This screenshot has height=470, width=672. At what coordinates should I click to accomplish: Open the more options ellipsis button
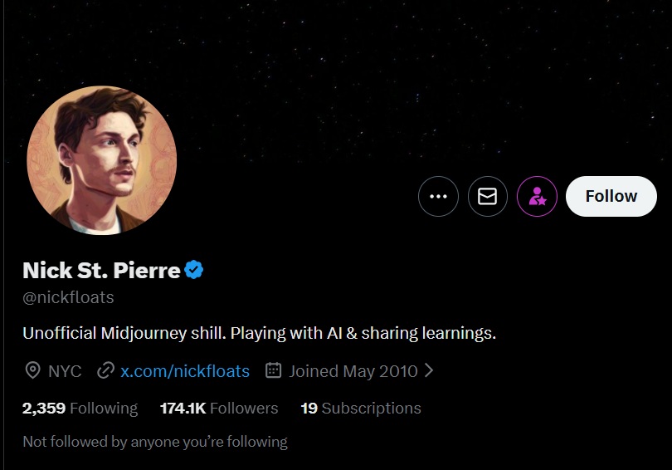pyautogui.click(x=438, y=197)
